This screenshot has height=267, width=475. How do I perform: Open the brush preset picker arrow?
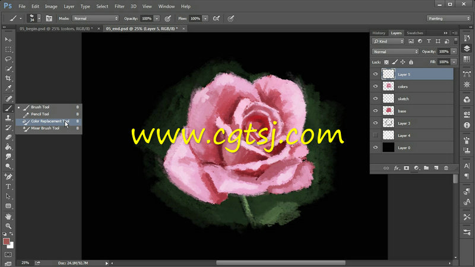pyautogui.click(x=39, y=18)
